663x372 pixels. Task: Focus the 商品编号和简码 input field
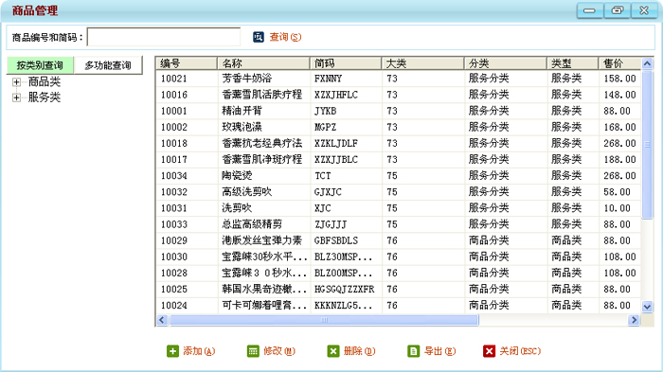[164, 37]
